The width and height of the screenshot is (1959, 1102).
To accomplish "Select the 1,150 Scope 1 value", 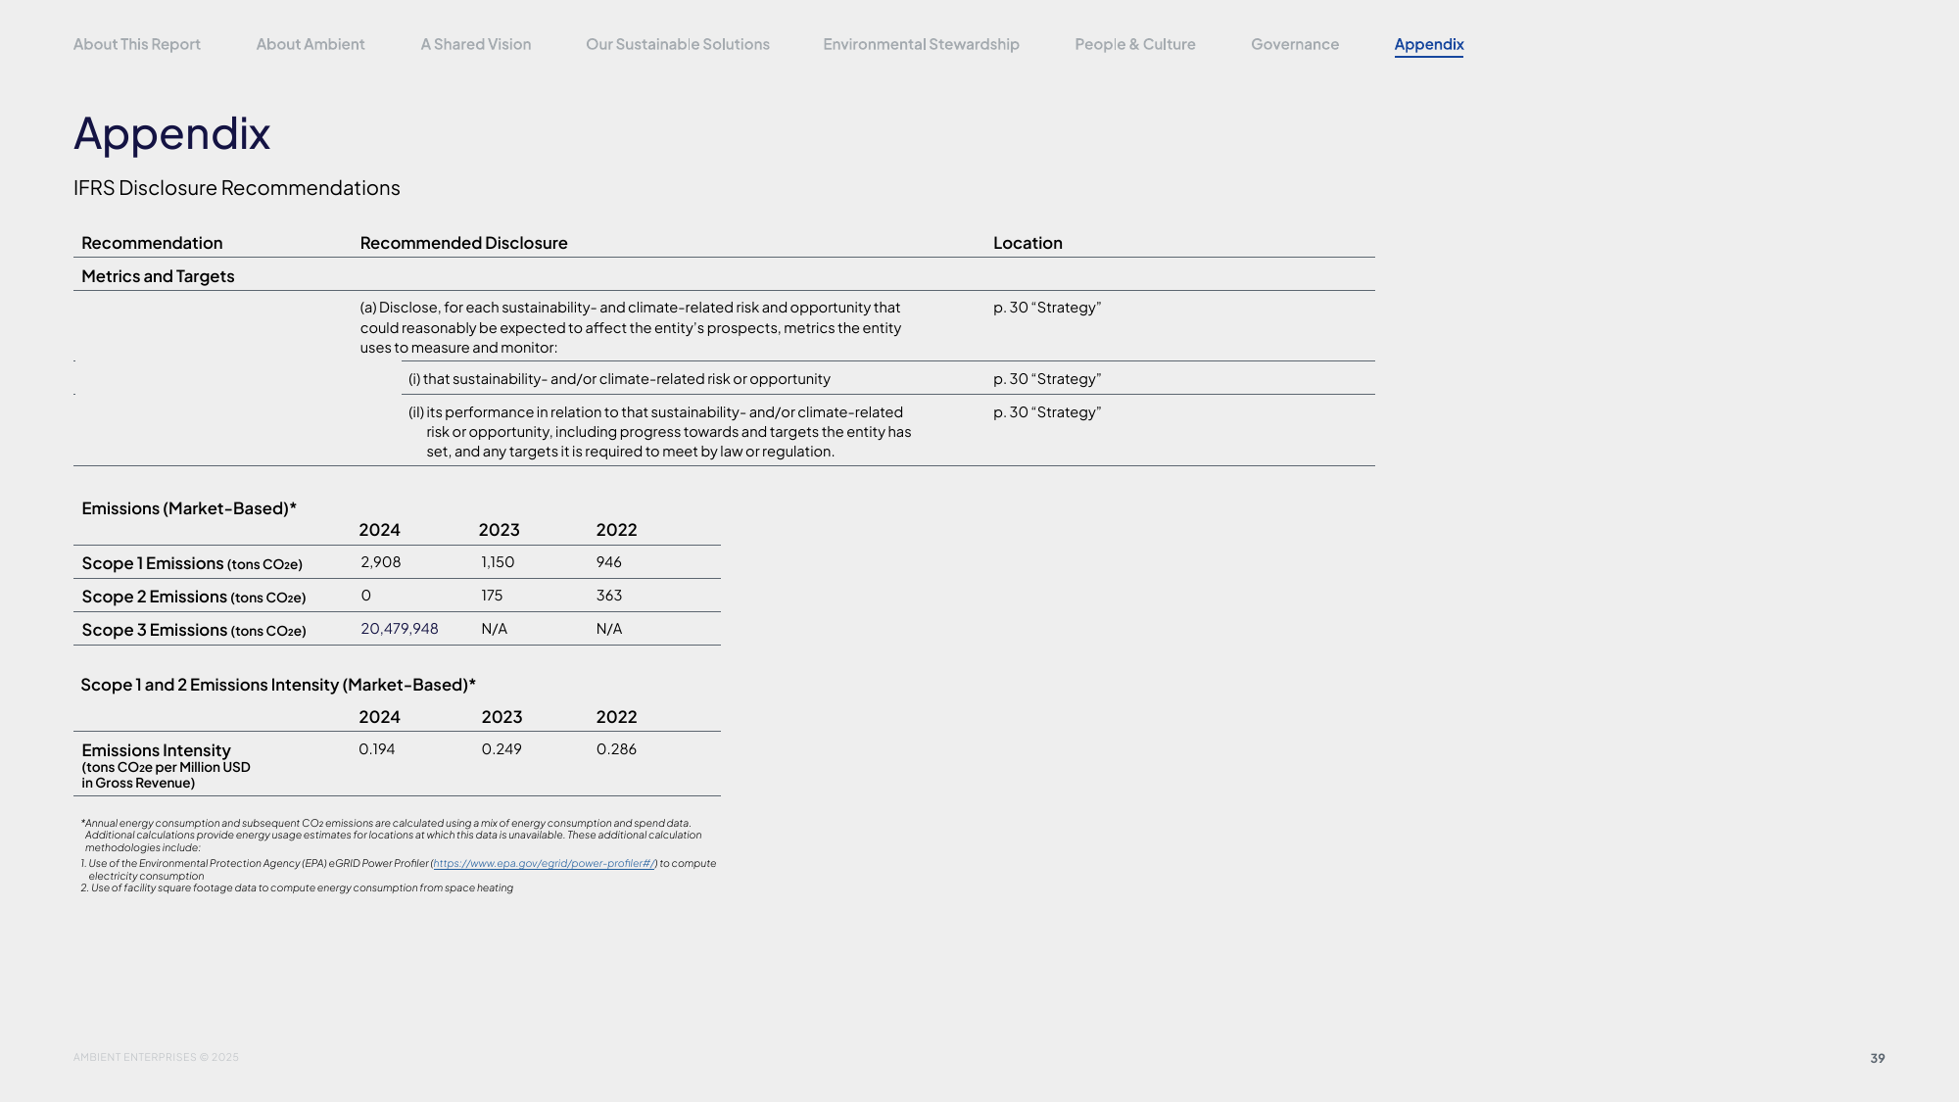I will coord(498,562).
